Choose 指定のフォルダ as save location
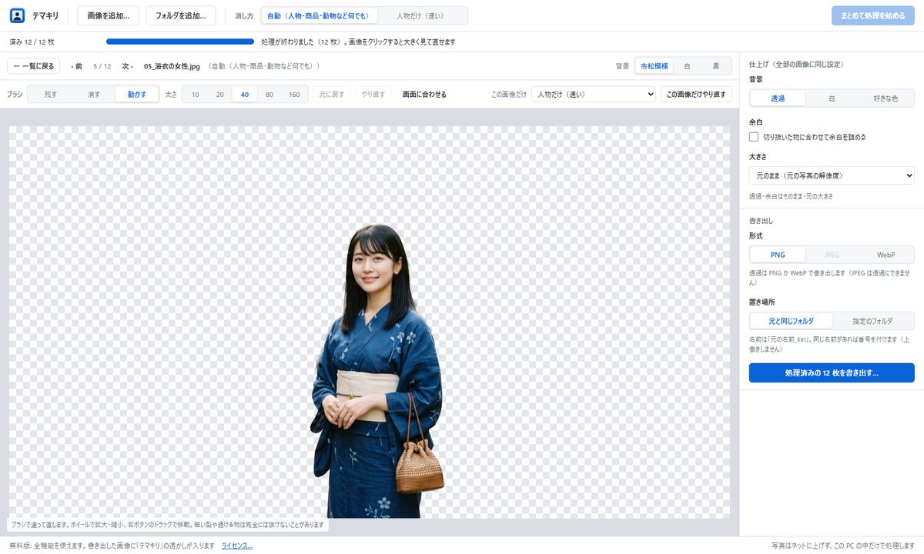The width and height of the screenshot is (924, 554). coord(872,321)
